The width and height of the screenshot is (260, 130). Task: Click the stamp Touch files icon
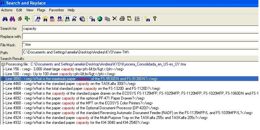pos(20,19)
